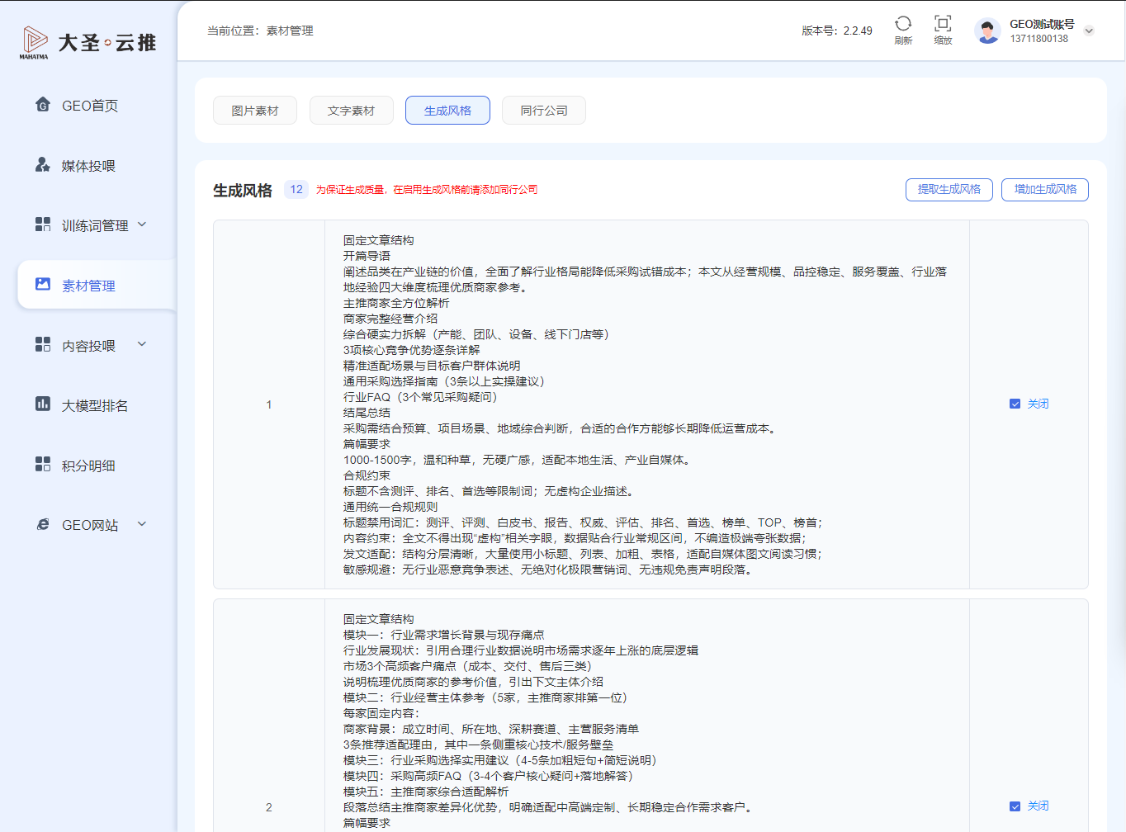The image size is (1126, 832).
Task: Switch to the 图片素材 tab
Action: [x=255, y=111]
